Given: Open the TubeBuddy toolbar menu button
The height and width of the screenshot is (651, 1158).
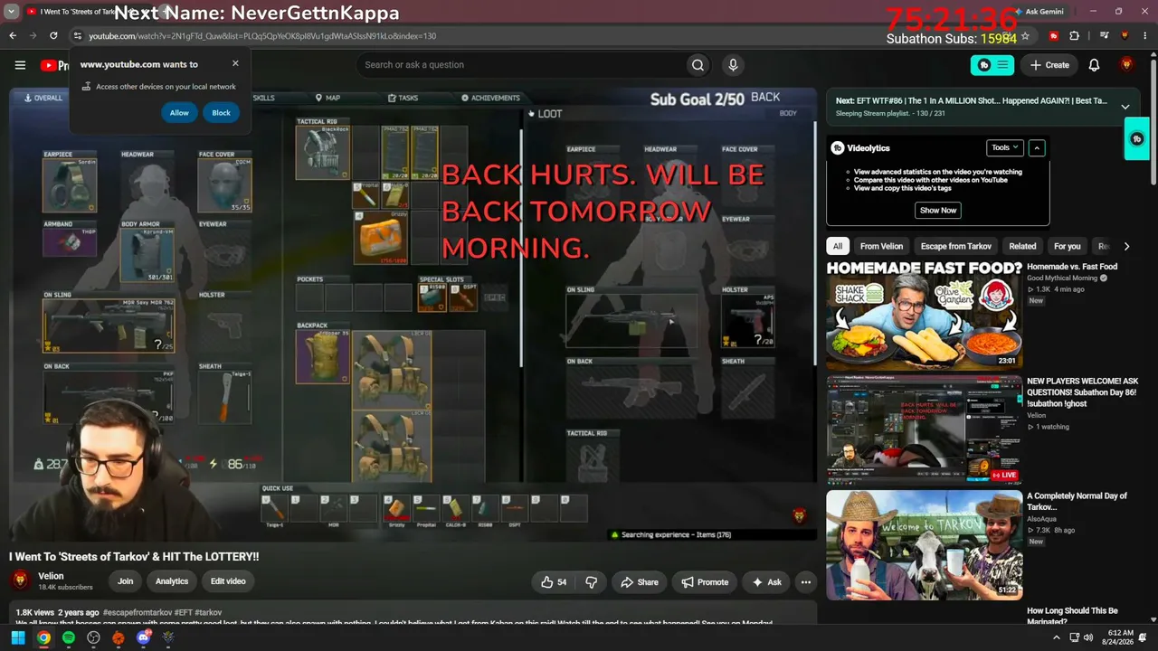Looking at the screenshot, I should (x=992, y=65).
